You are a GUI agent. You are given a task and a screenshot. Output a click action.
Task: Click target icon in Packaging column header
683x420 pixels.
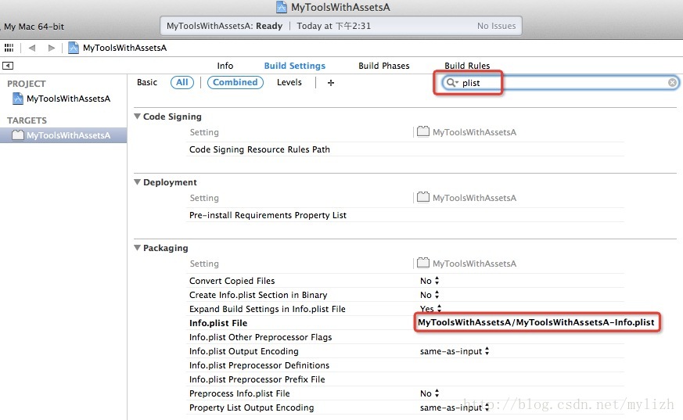(x=423, y=263)
